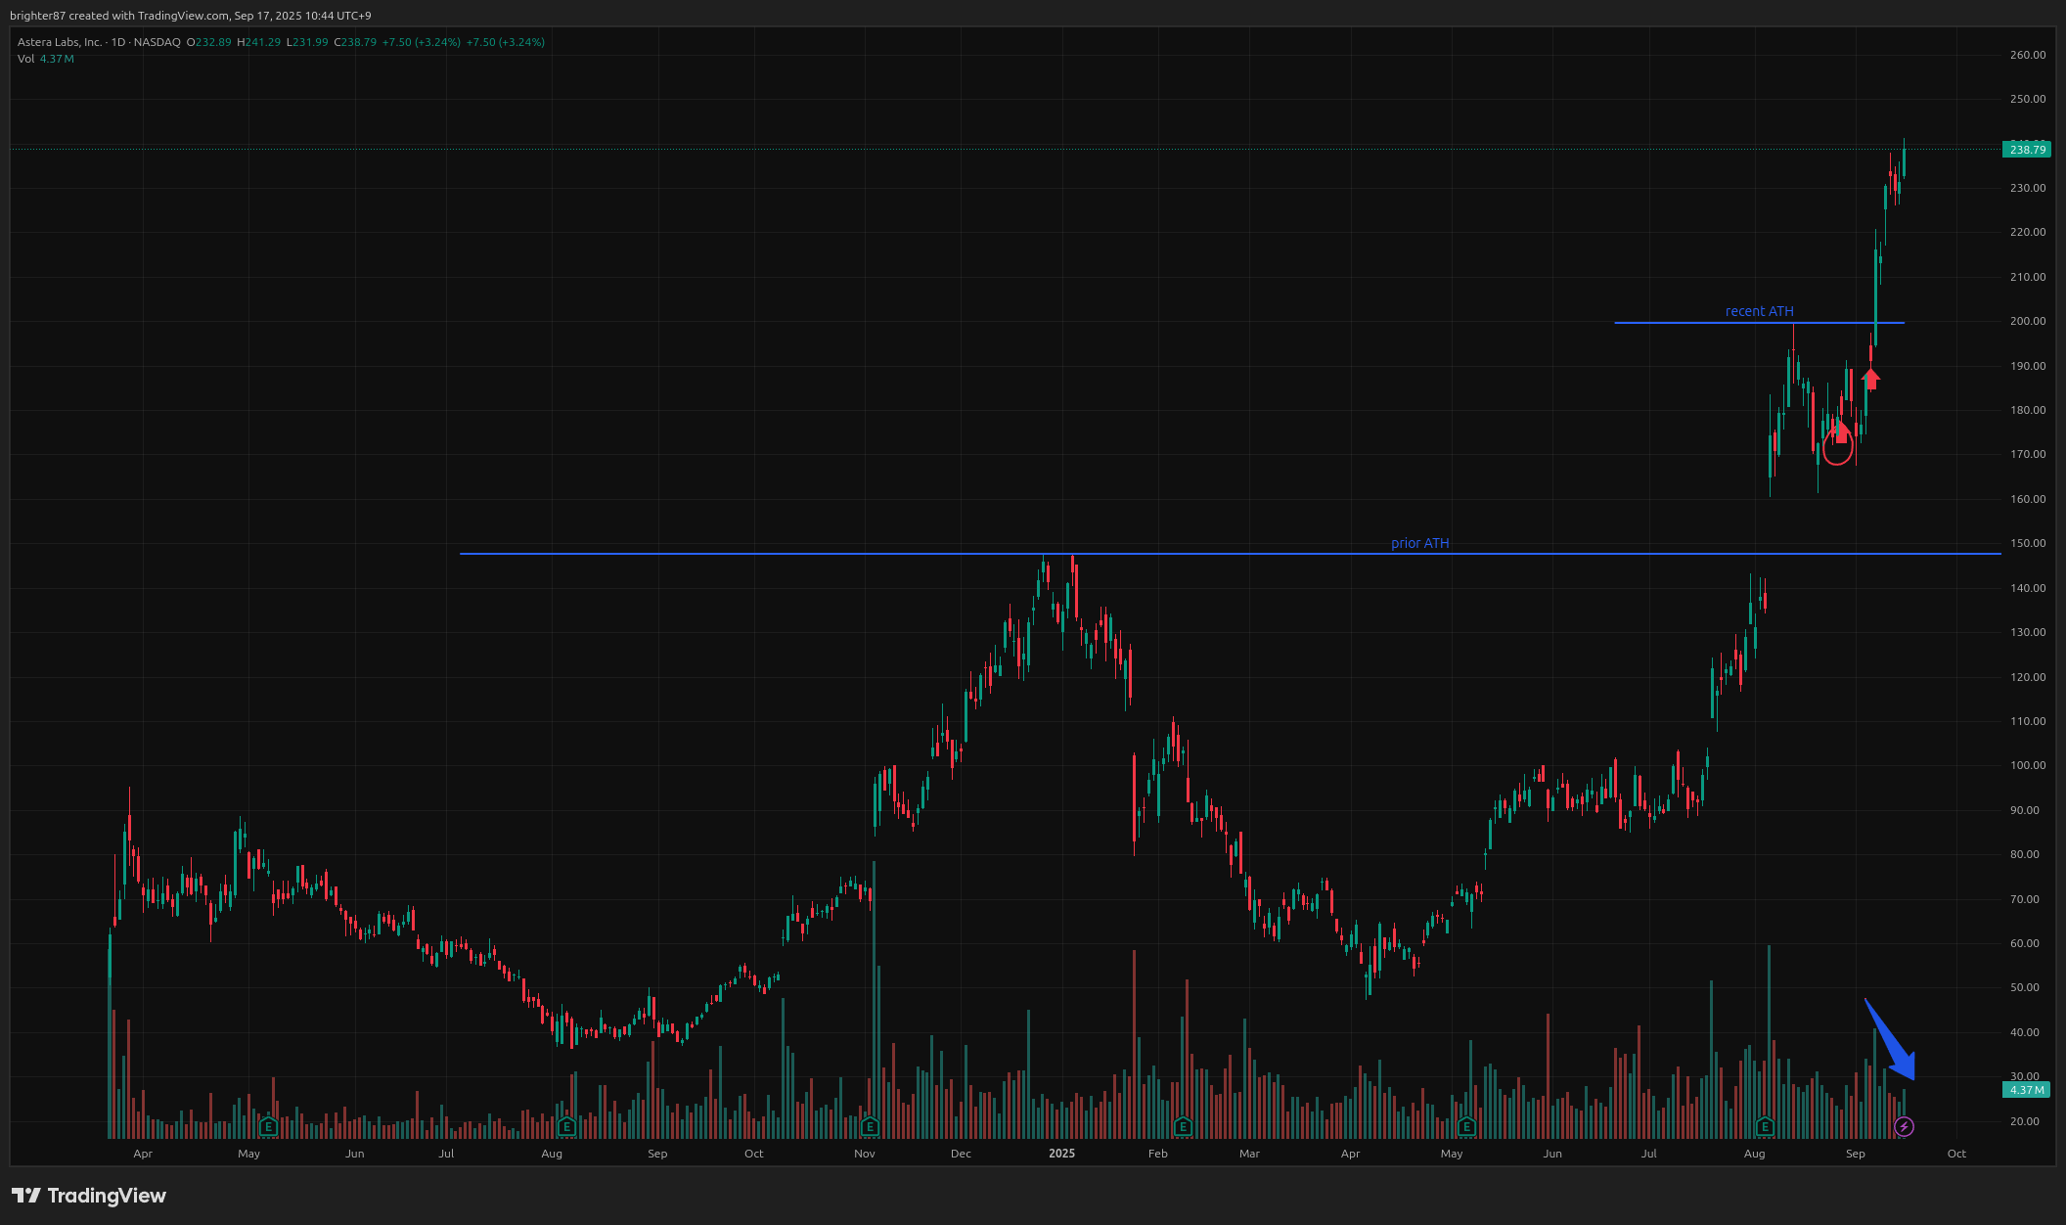Click the Dec label on time axis

tap(961, 1154)
